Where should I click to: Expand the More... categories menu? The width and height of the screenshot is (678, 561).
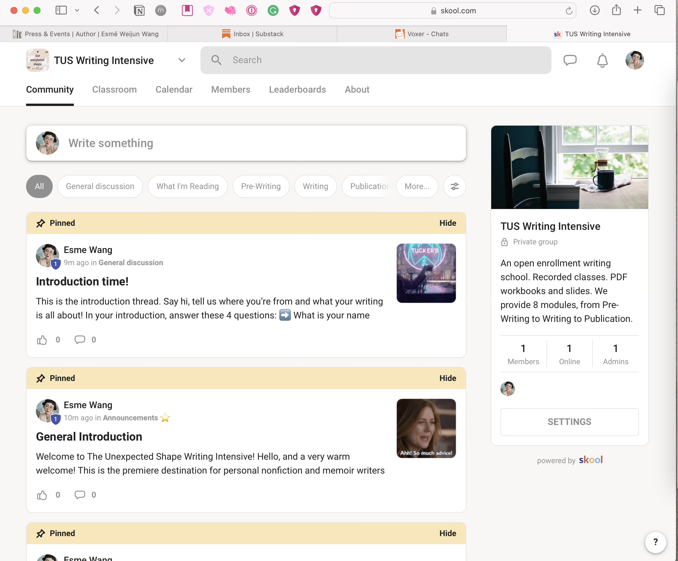(x=417, y=186)
